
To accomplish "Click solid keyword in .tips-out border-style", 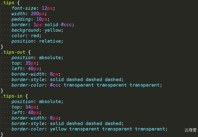I will point(57,80).
